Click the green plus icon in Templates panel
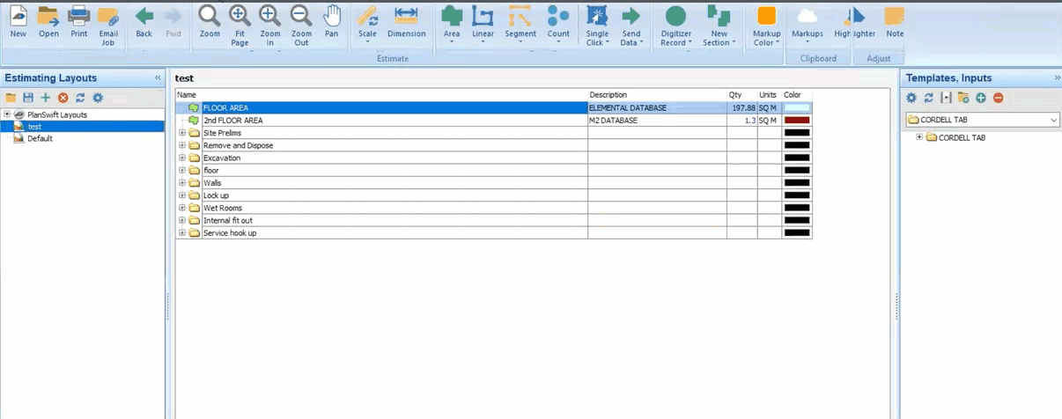 [980, 98]
